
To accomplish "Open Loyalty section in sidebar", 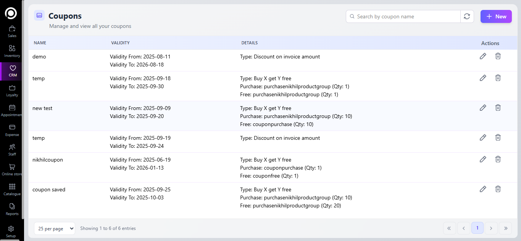I will pyautogui.click(x=12, y=91).
